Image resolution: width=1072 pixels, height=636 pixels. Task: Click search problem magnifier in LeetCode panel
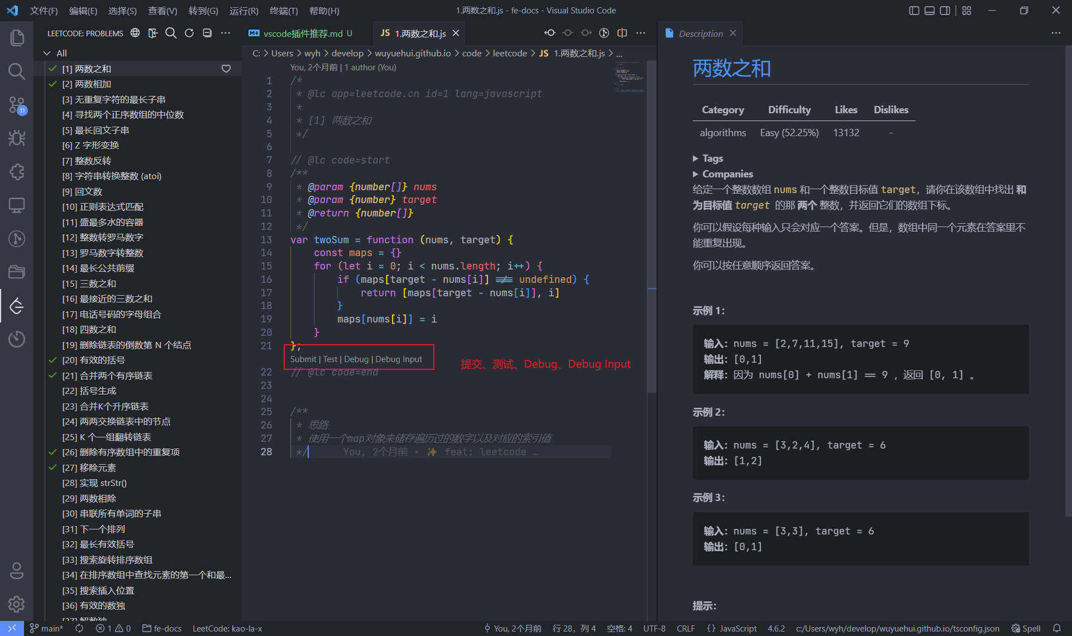[x=171, y=33]
